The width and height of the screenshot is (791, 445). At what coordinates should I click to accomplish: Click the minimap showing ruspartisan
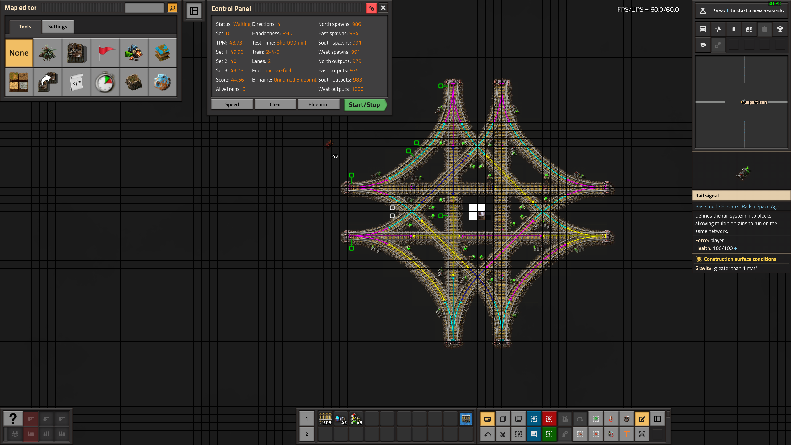[x=741, y=102]
